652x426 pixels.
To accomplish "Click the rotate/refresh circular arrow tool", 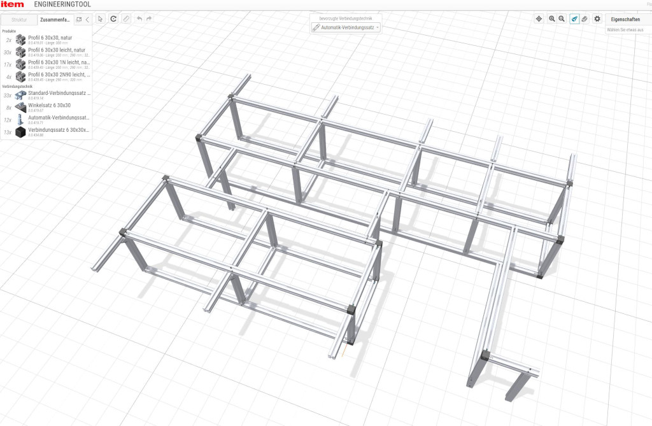I will click(113, 18).
